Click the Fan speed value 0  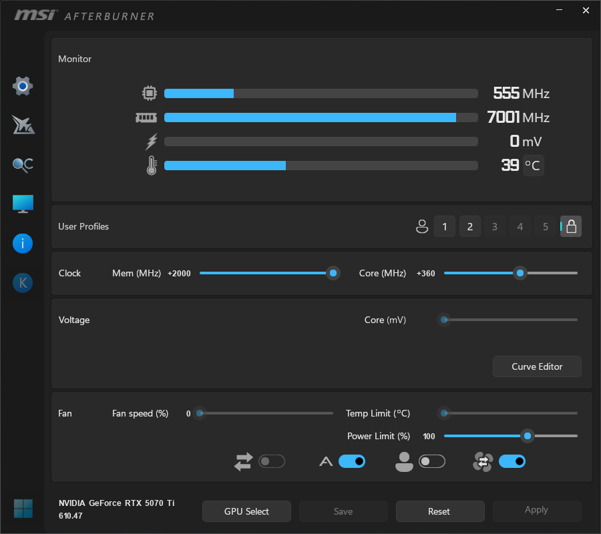coord(188,414)
